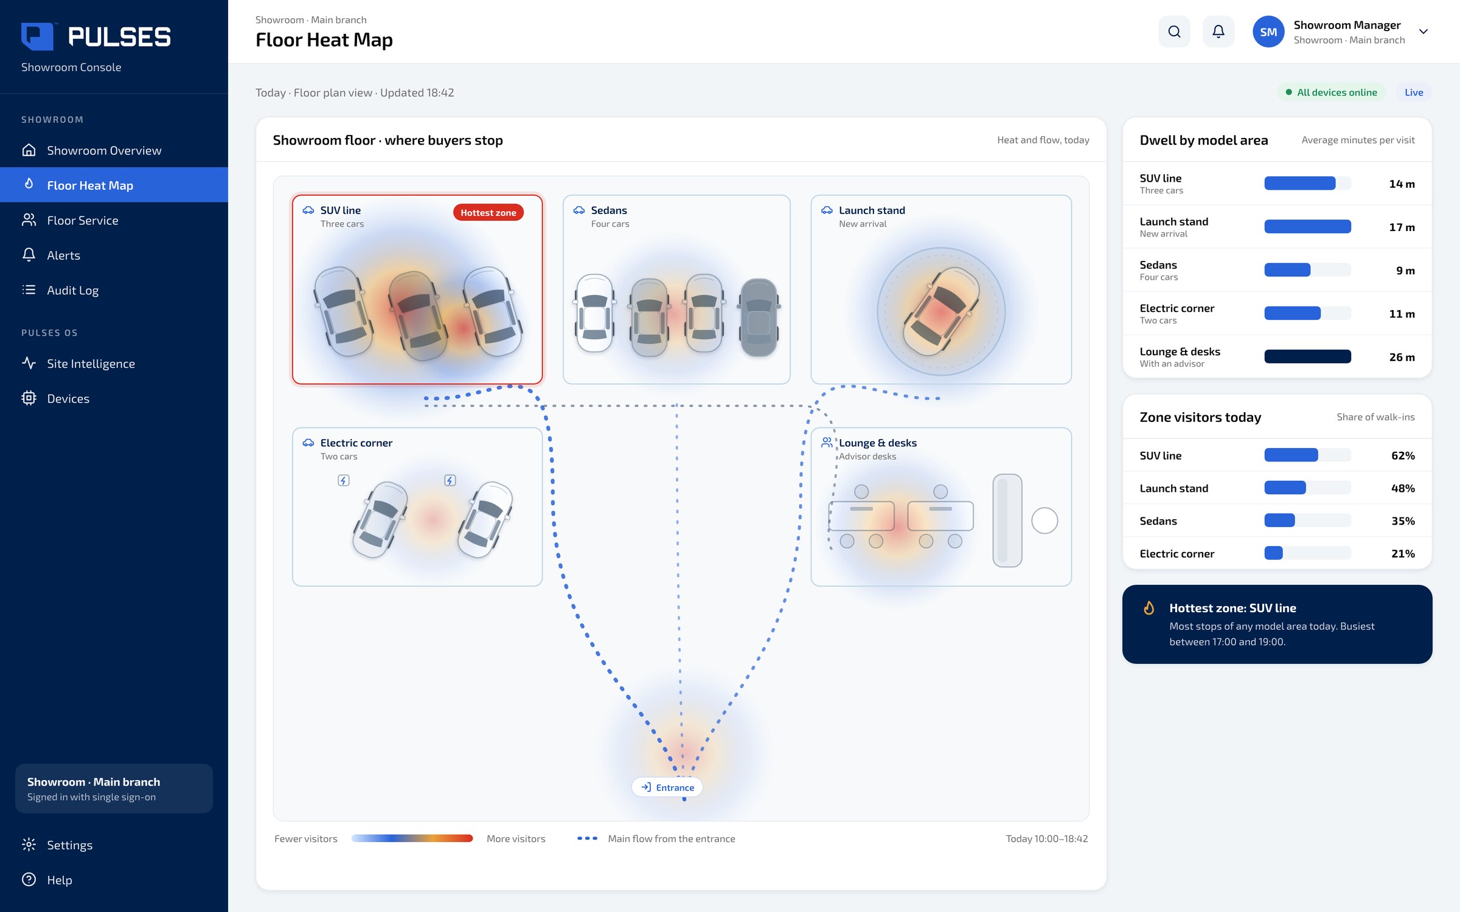Click the 'Today 10:00–18:42' time range text
Viewport: 1460px width, 912px height.
coord(1046,839)
